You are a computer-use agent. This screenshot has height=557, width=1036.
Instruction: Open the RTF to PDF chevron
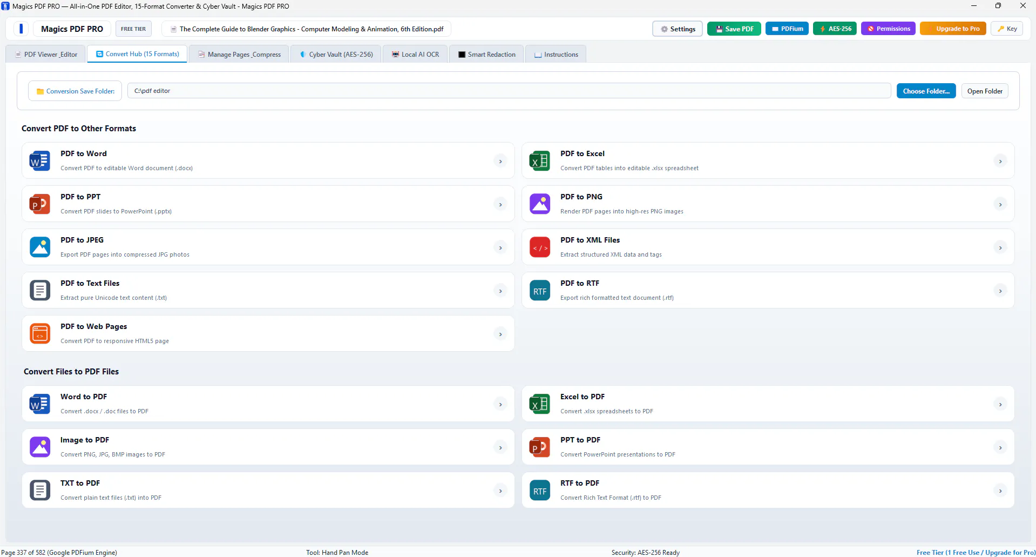(x=1000, y=491)
